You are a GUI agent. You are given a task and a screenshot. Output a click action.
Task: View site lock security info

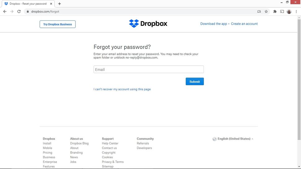28,11
